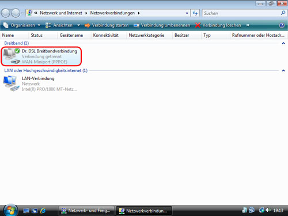
Task: Sort by the Status column header
Action: coord(43,35)
